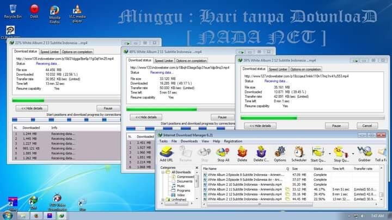
Task: Select the Music category
Action: [x=178, y=186]
